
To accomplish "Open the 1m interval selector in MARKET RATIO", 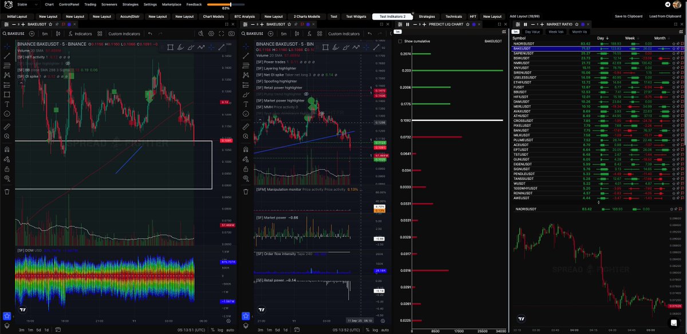I will 516,32.
